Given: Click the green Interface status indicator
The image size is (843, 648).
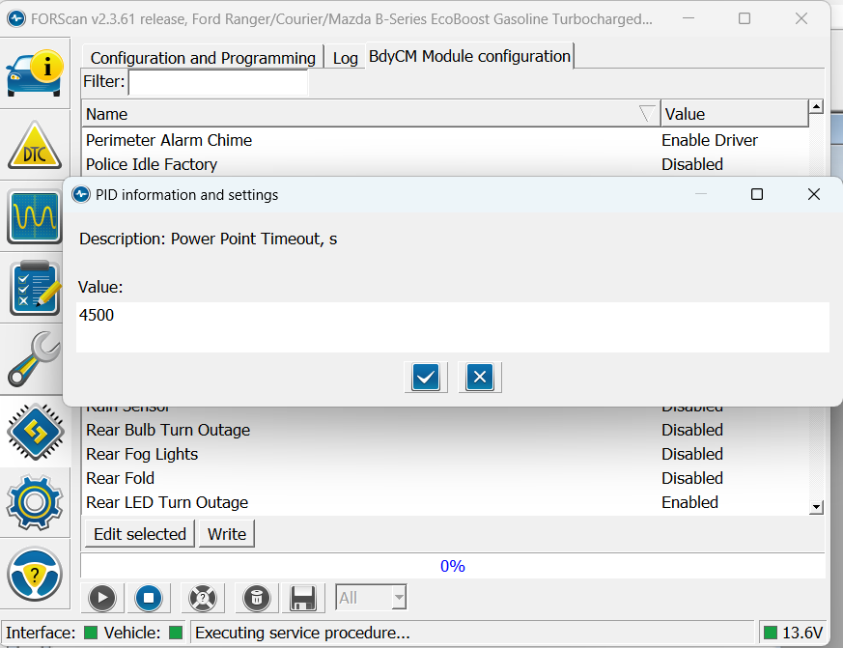Looking at the screenshot, I should [x=91, y=633].
